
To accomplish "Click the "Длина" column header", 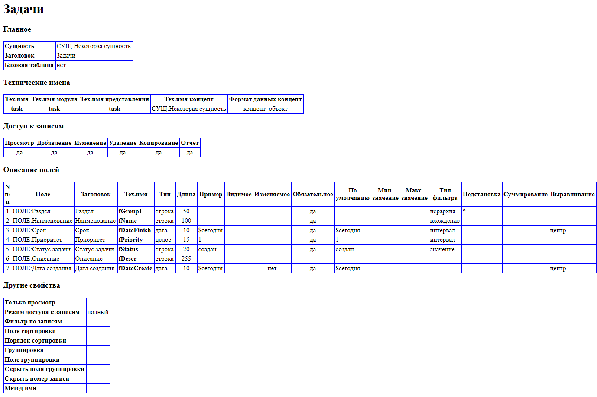I will click(186, 194).
